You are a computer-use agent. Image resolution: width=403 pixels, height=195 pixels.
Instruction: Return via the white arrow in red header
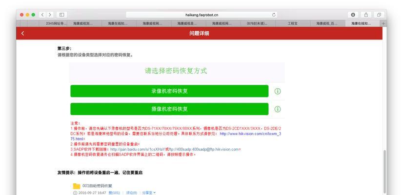coord(22,34)
